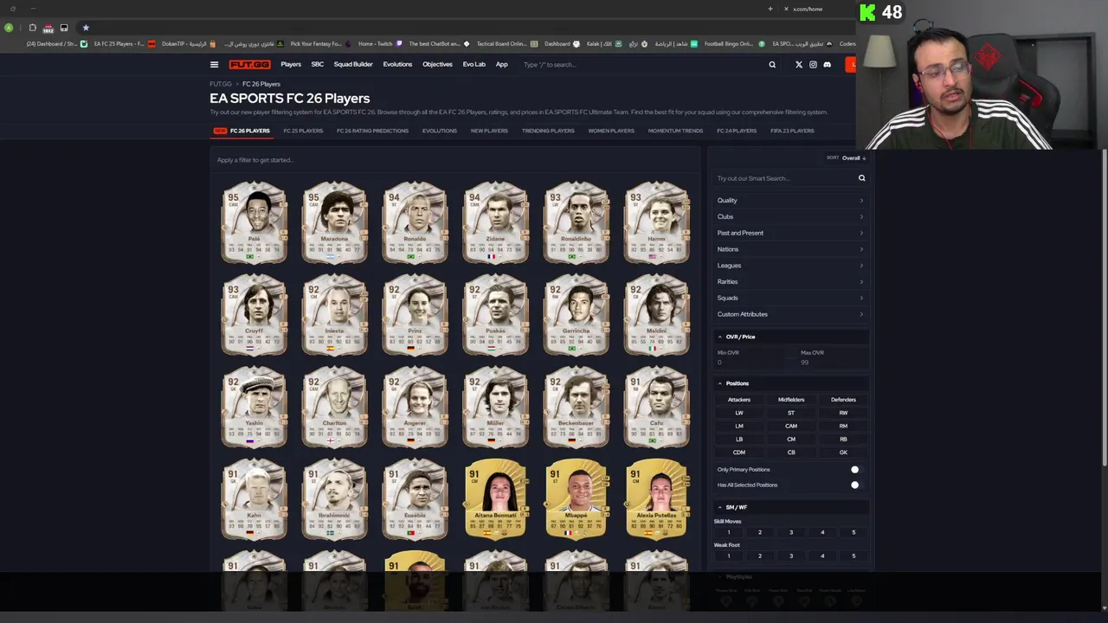Expand the Custom Attributes filter
This screenshot has width=1108, height=623.
click(x=790, y=314)
